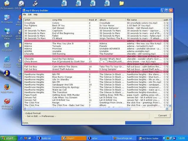Open the Recycle Bin icon
Image resolution: width=188 pixels, height=141 pixels.
point(7,47)
